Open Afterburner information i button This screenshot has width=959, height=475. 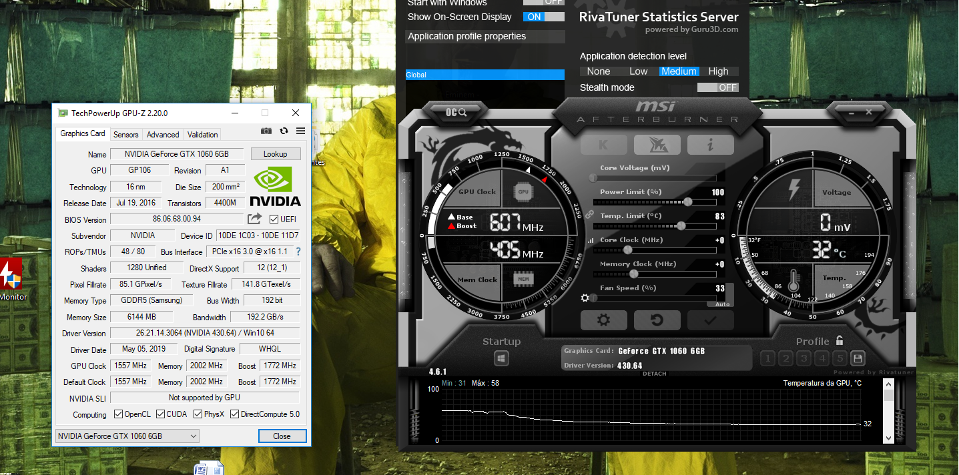pyautogui.click(x=711, y=145)
